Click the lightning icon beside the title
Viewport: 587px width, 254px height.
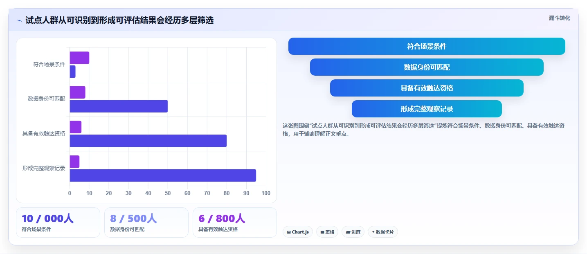click(19, 20)
